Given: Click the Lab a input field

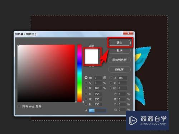Looking at the screenshot, I should pyautogui.click(x=123, y=83).
